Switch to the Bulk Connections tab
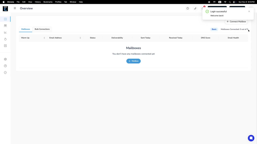Viewport: 257px width, 144px height. (42, 29)
